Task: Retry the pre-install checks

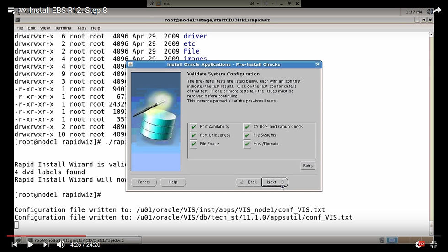Action: [308, 166]
